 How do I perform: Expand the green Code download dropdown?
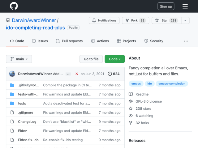(x=114, y=59)
